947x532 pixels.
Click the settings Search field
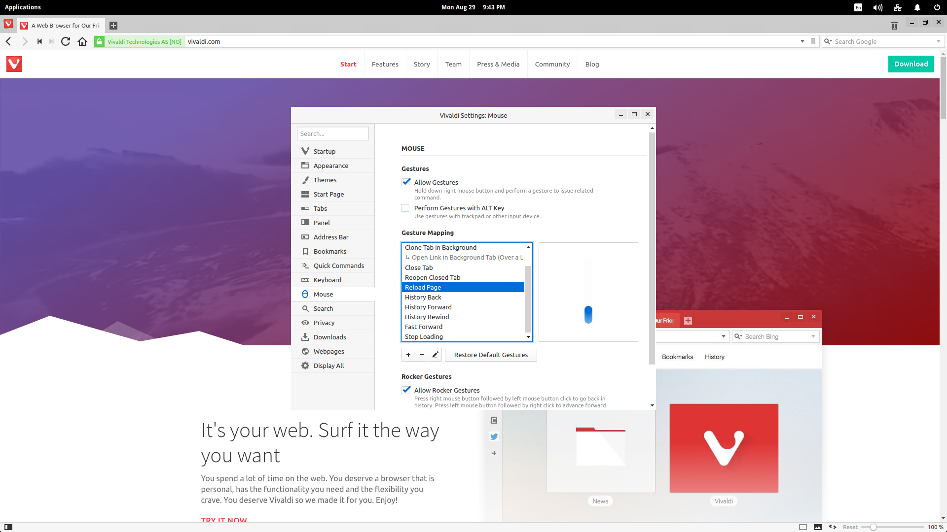tap(333, 133)
